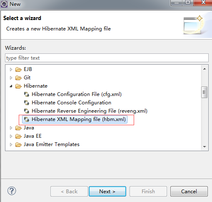Click the Next button
The width and height of the screenshot is (212, 202).
(107, 192)
